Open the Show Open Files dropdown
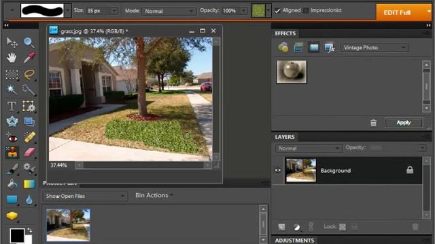Image resolution: width=435 pixels, height=244 pixels. 84,196
